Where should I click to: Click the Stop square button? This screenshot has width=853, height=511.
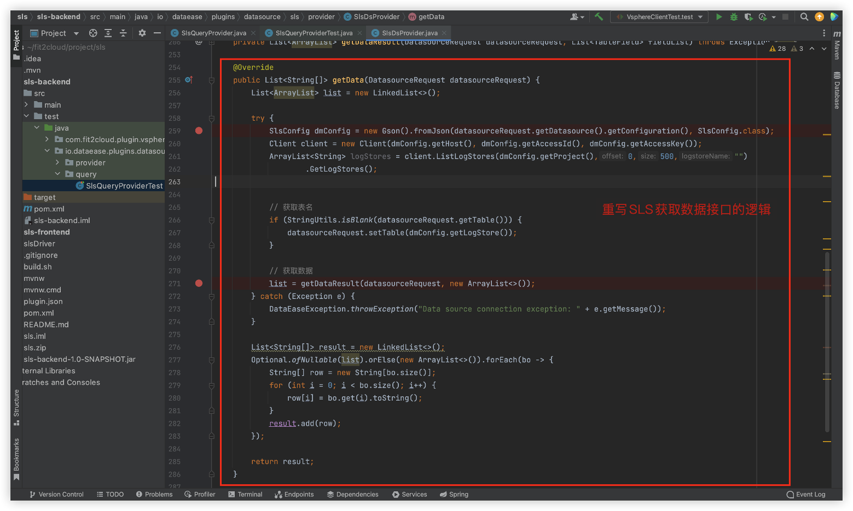[x=785, y=17]
